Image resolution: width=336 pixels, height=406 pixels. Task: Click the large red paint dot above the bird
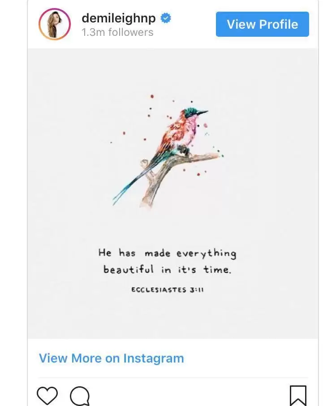152,96
